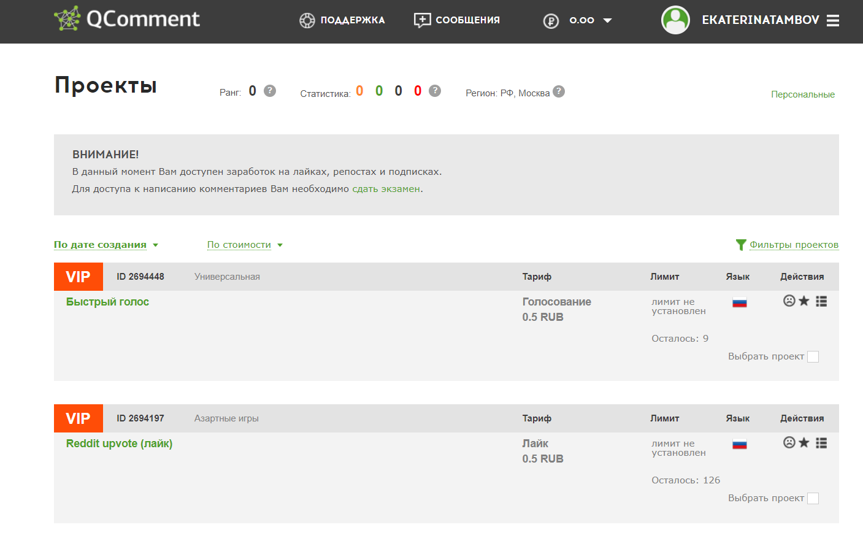Viewport: 863px width, 538px height.
Task: Open list icon for Быстрый голос project
Action: (x=821, y=301)
